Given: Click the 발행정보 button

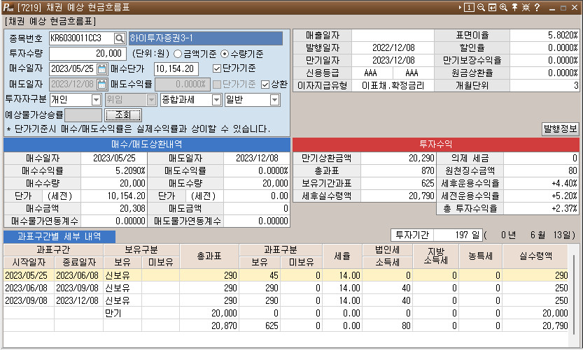Looking at the screenshot, I should 561,129.
